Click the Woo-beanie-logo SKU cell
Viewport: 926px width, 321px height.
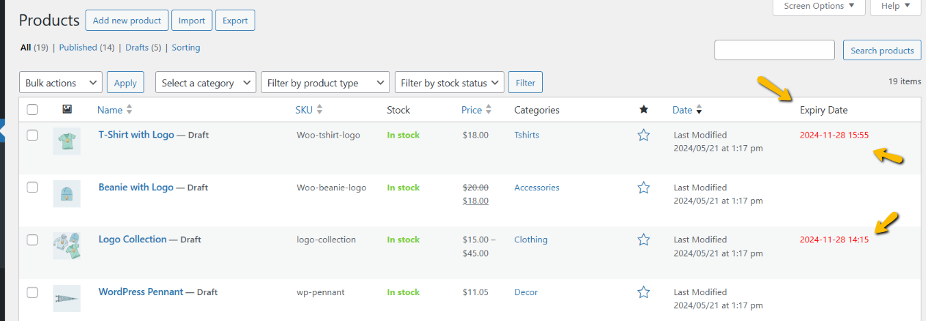coord(331,188)
